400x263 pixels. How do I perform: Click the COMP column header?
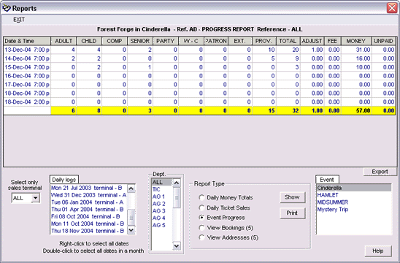coord(115,41)
